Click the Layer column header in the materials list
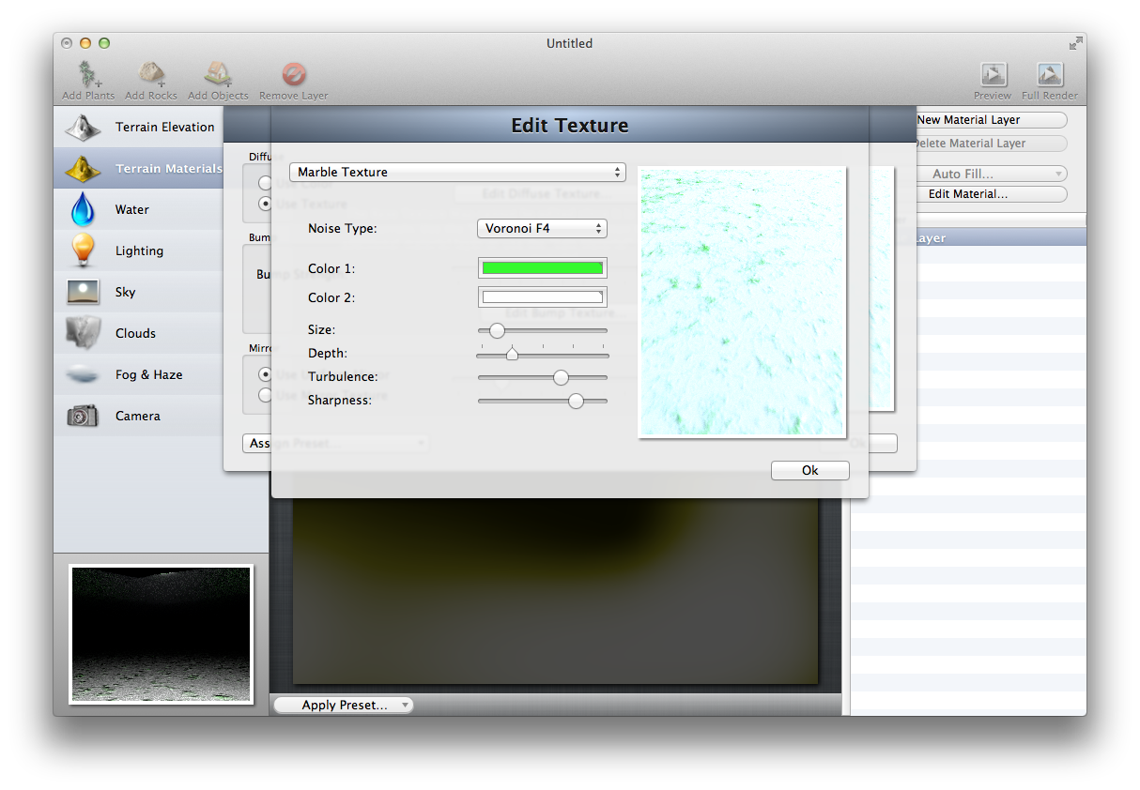Image resolution: width=1140 pixels, height=790 pixels. 969,238
